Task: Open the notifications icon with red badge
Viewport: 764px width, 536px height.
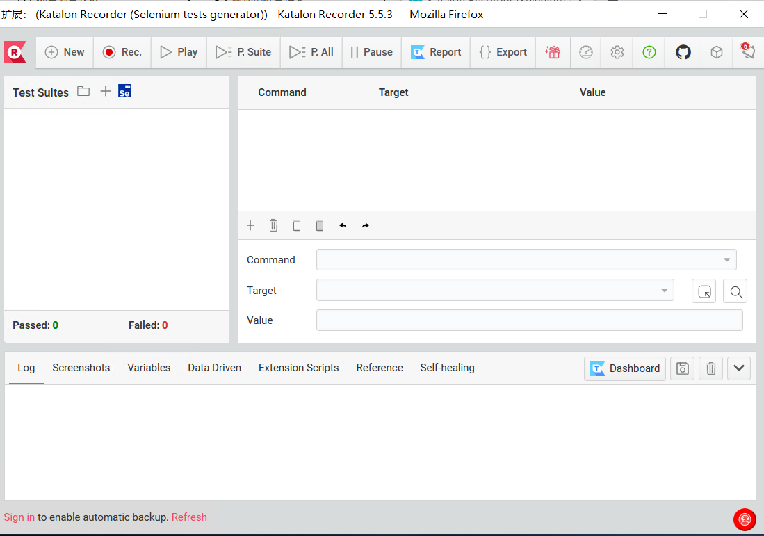Action: (748, 51)
